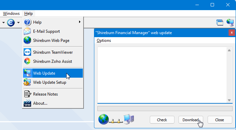236x130 pixels.
Task: Click the Release Notes document icon
Action: tap(27, 94)
